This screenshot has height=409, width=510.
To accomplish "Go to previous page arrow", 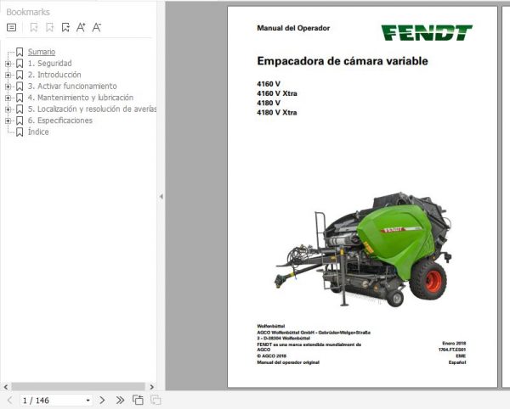I will click(9, 400).
